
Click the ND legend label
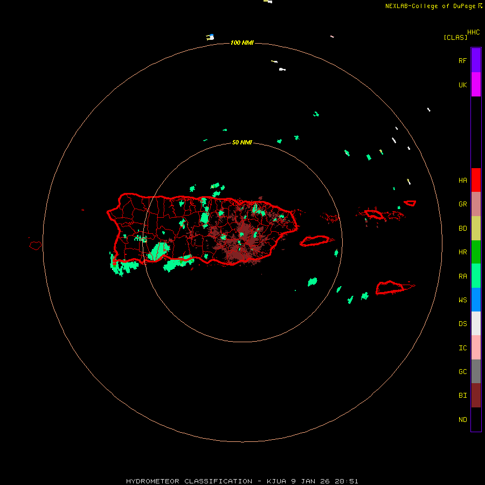pyautogui.click(x=462, y=420)
